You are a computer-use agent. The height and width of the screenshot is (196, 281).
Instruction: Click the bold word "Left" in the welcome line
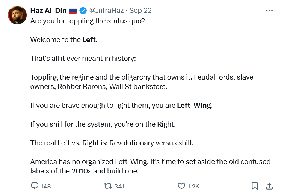click(89, 39)
